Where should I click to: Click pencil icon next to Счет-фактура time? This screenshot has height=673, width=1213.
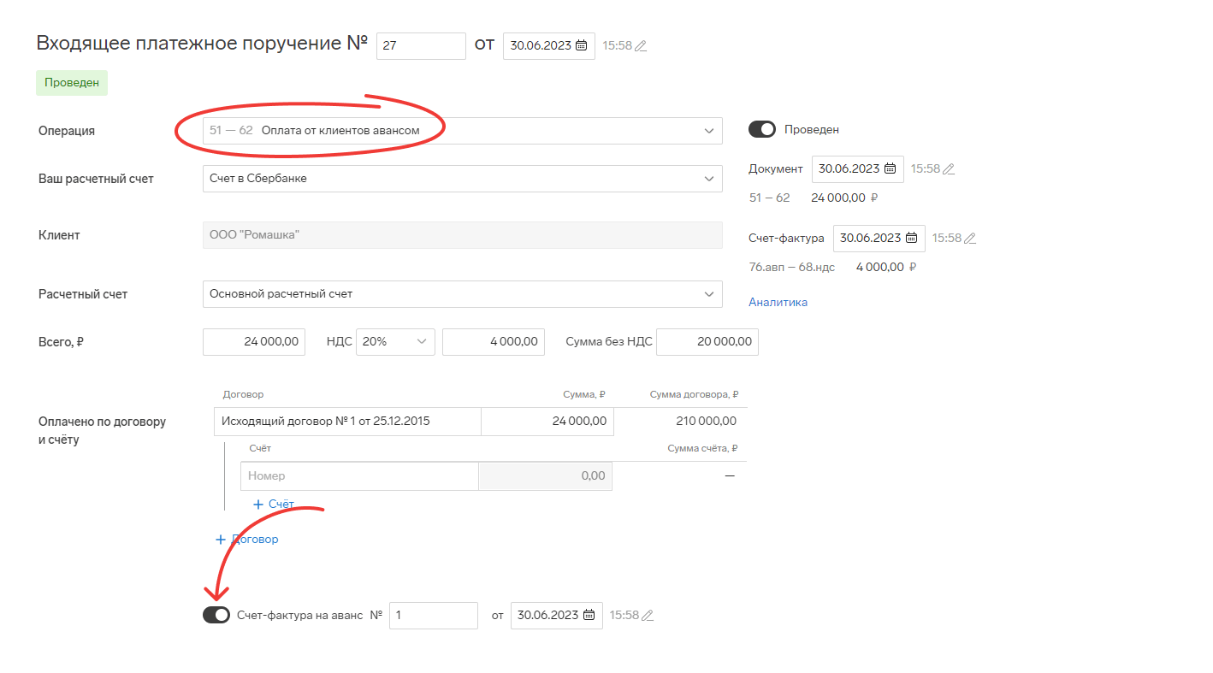[x=969, y=239]
